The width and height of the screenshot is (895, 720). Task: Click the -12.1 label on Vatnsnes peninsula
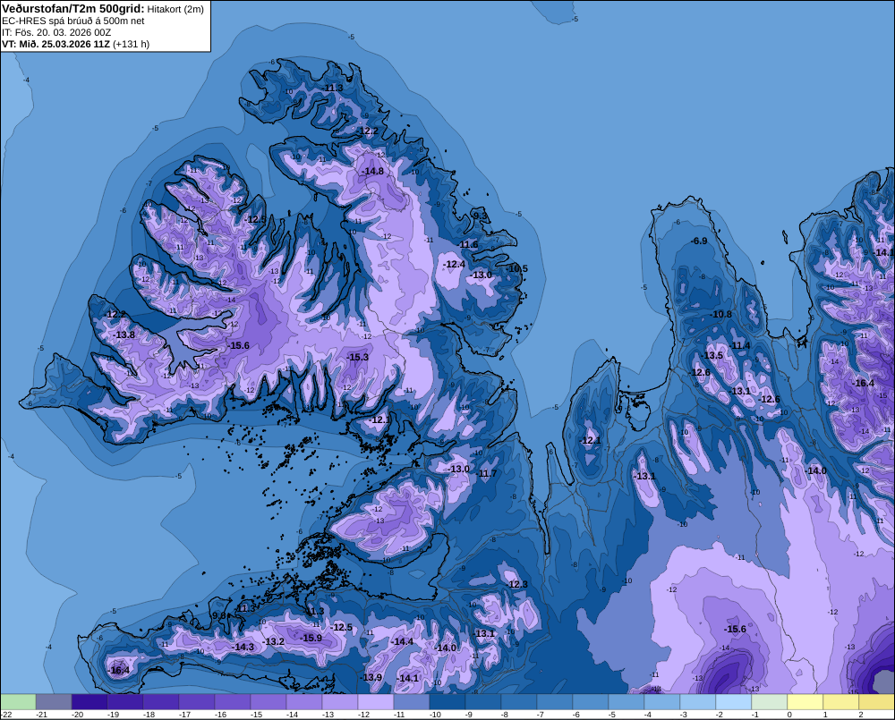591,440
